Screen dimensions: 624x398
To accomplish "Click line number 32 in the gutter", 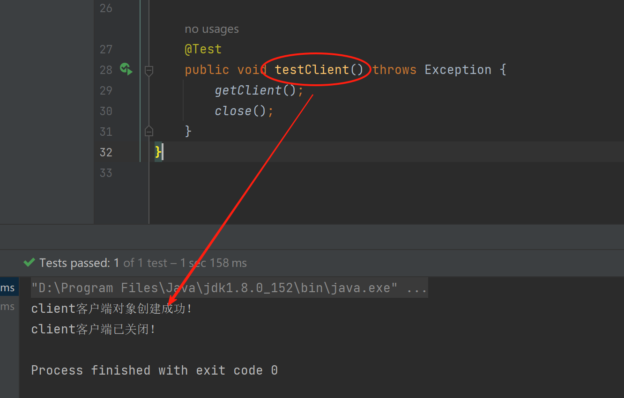I will (x=106, y=152).
